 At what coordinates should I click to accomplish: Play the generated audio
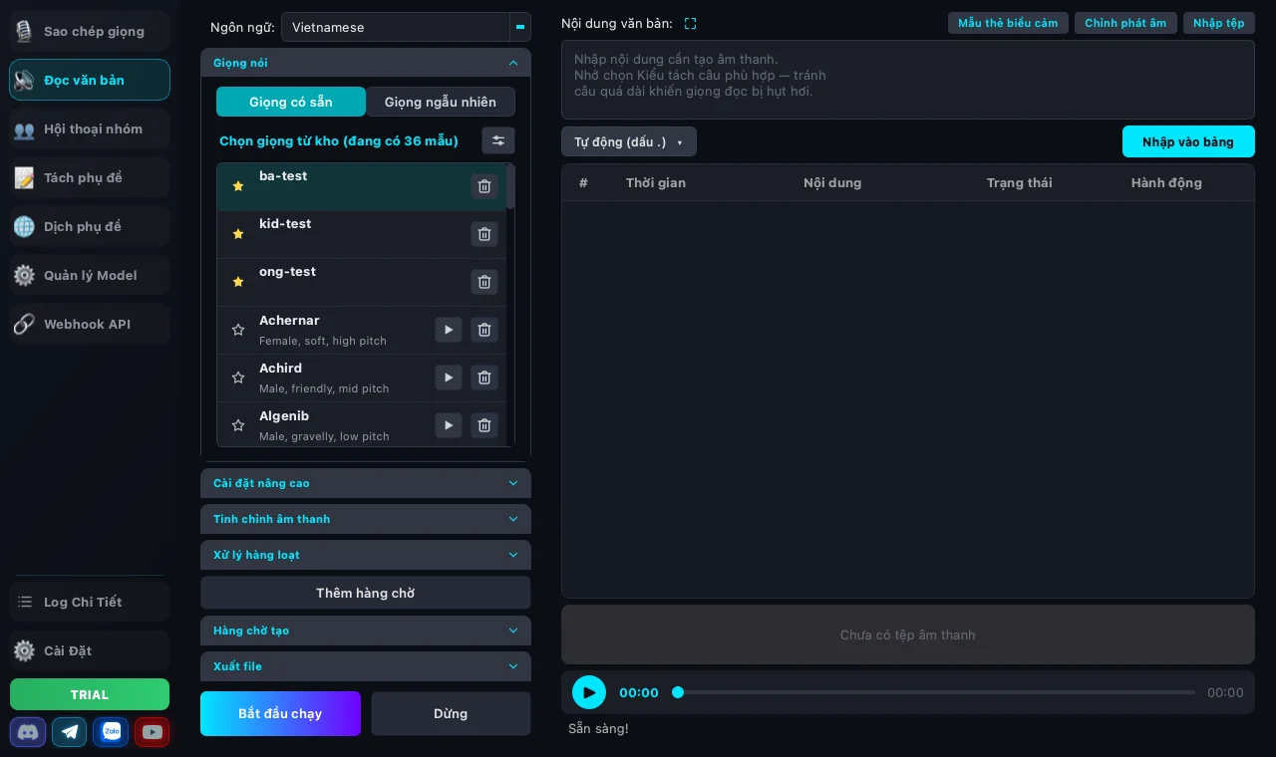[x=589, y=692]
